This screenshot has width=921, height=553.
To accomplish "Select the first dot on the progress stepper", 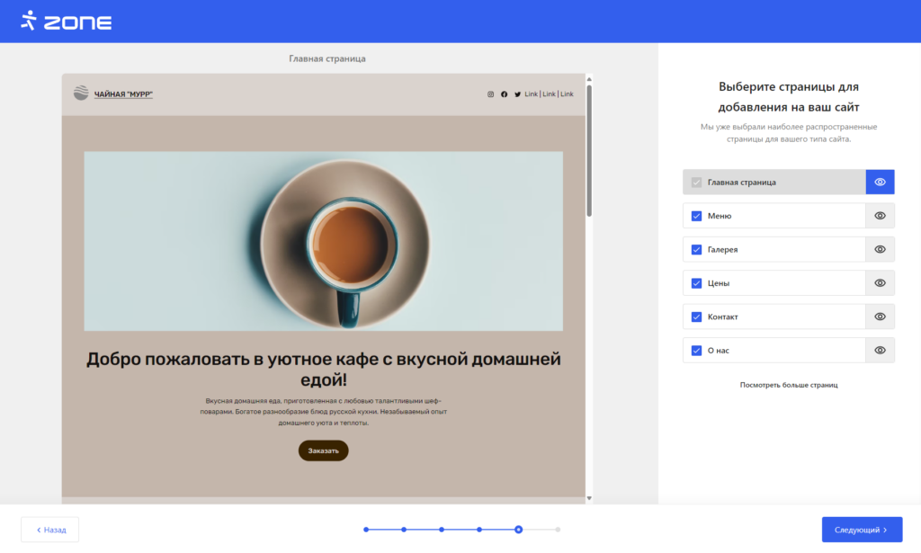I will [364, 530].
